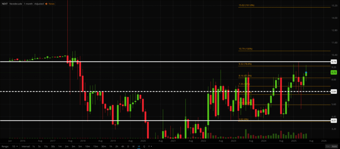Expand the Y interval dropdown arrow
The height and width of the screenshot is (149, 340).
tap(152, 146)
